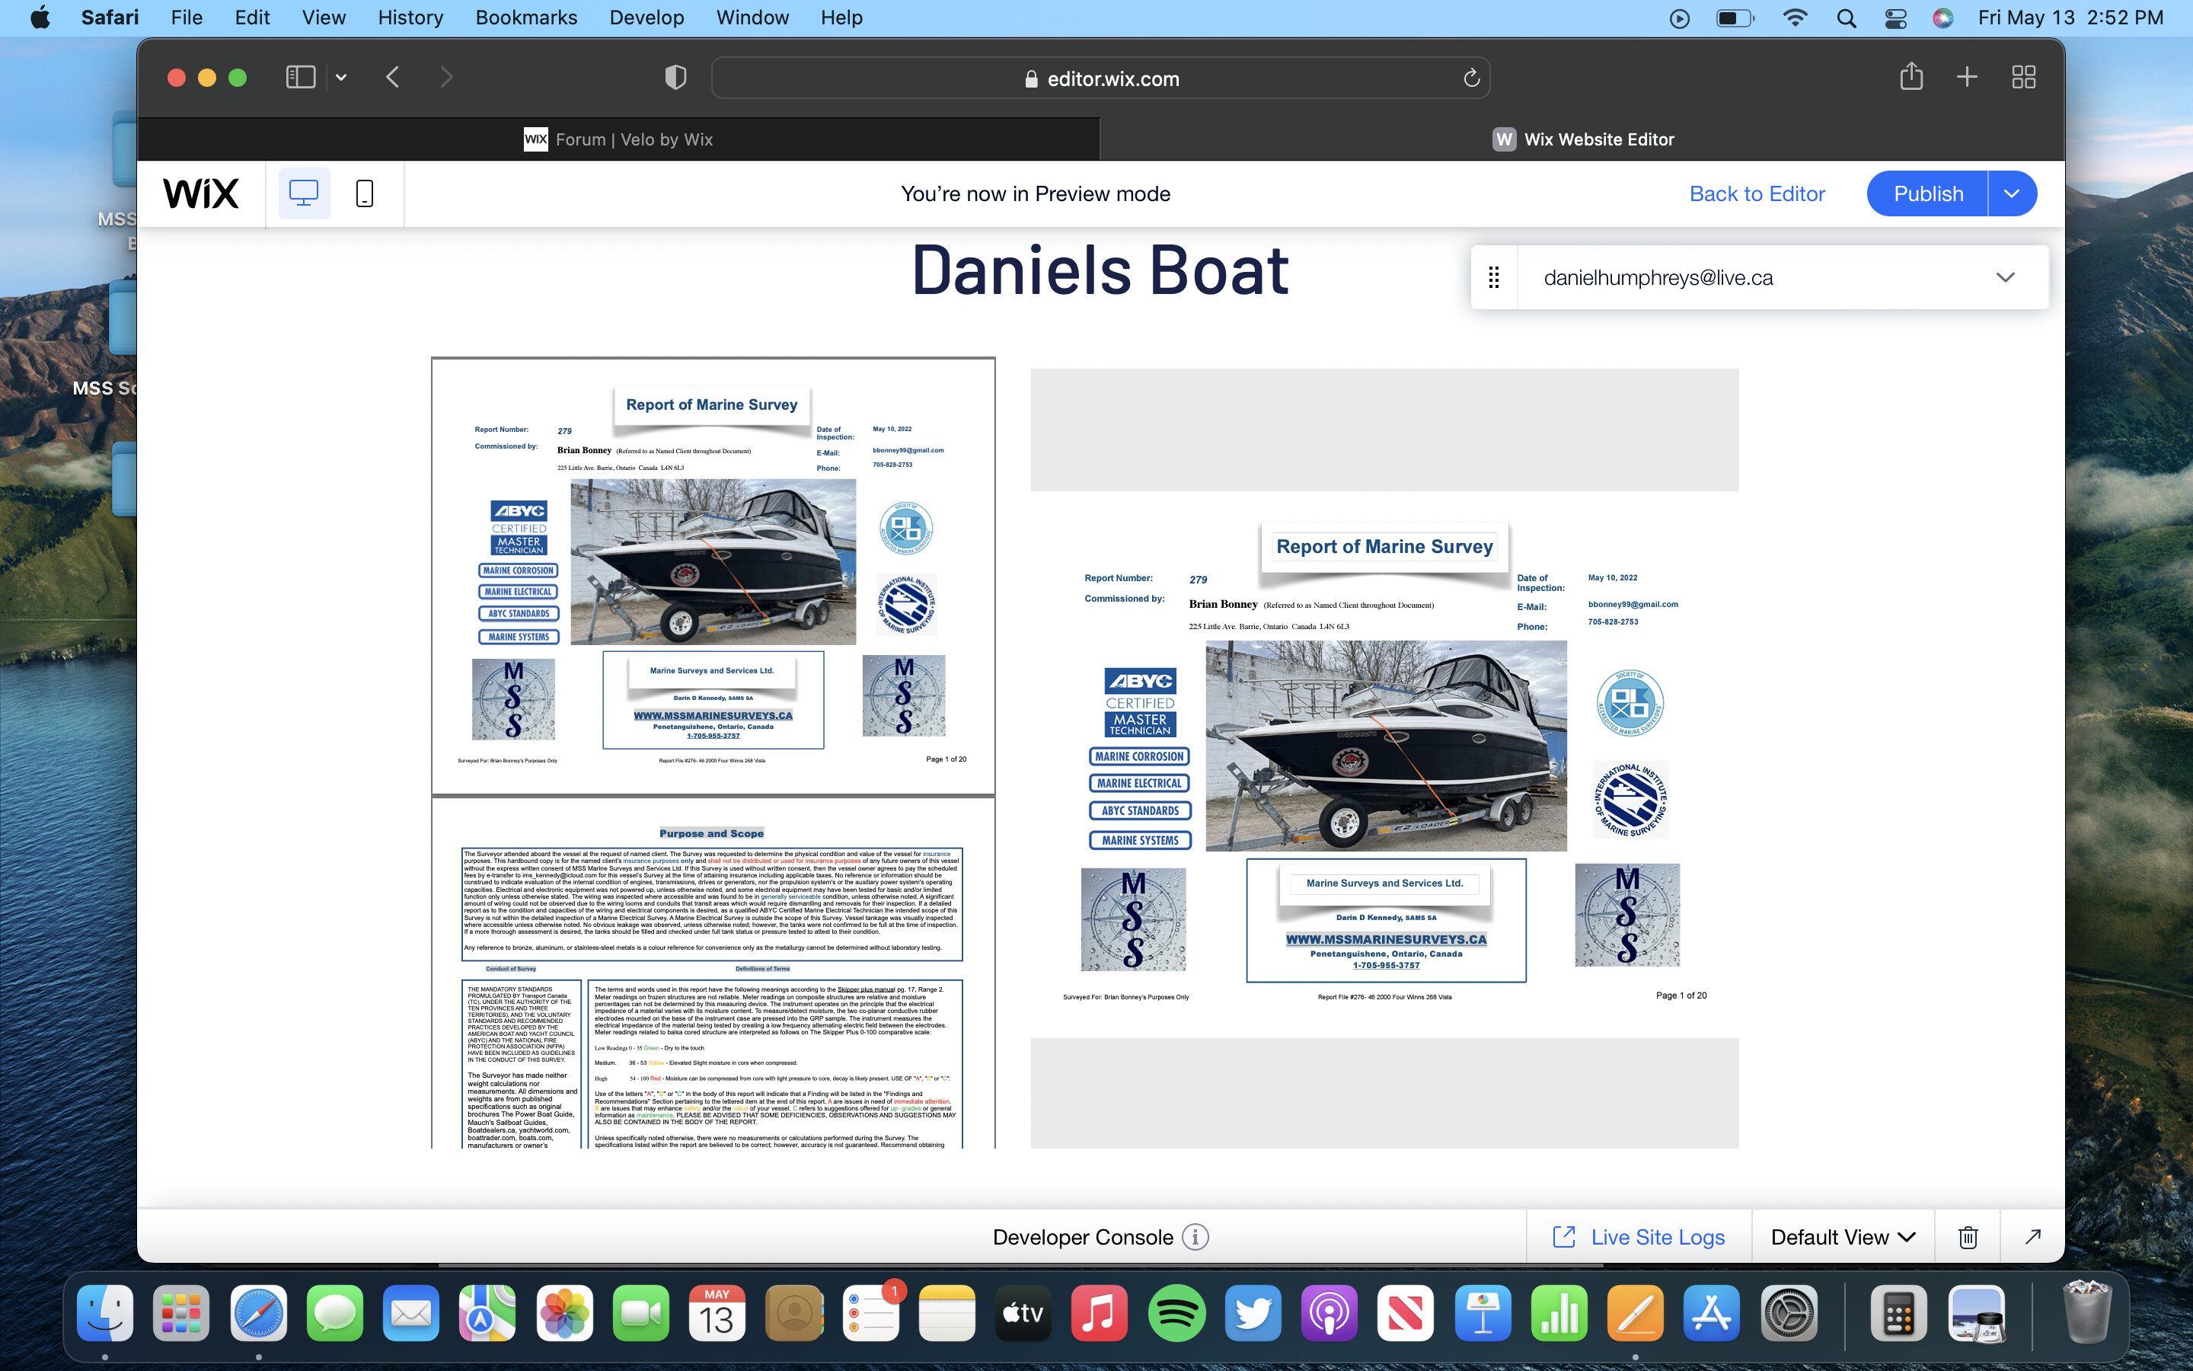Viewport: 2193px width, 1371px height.
Task: Switch to Forum | Velo by Wix tab
Action: 619,139
